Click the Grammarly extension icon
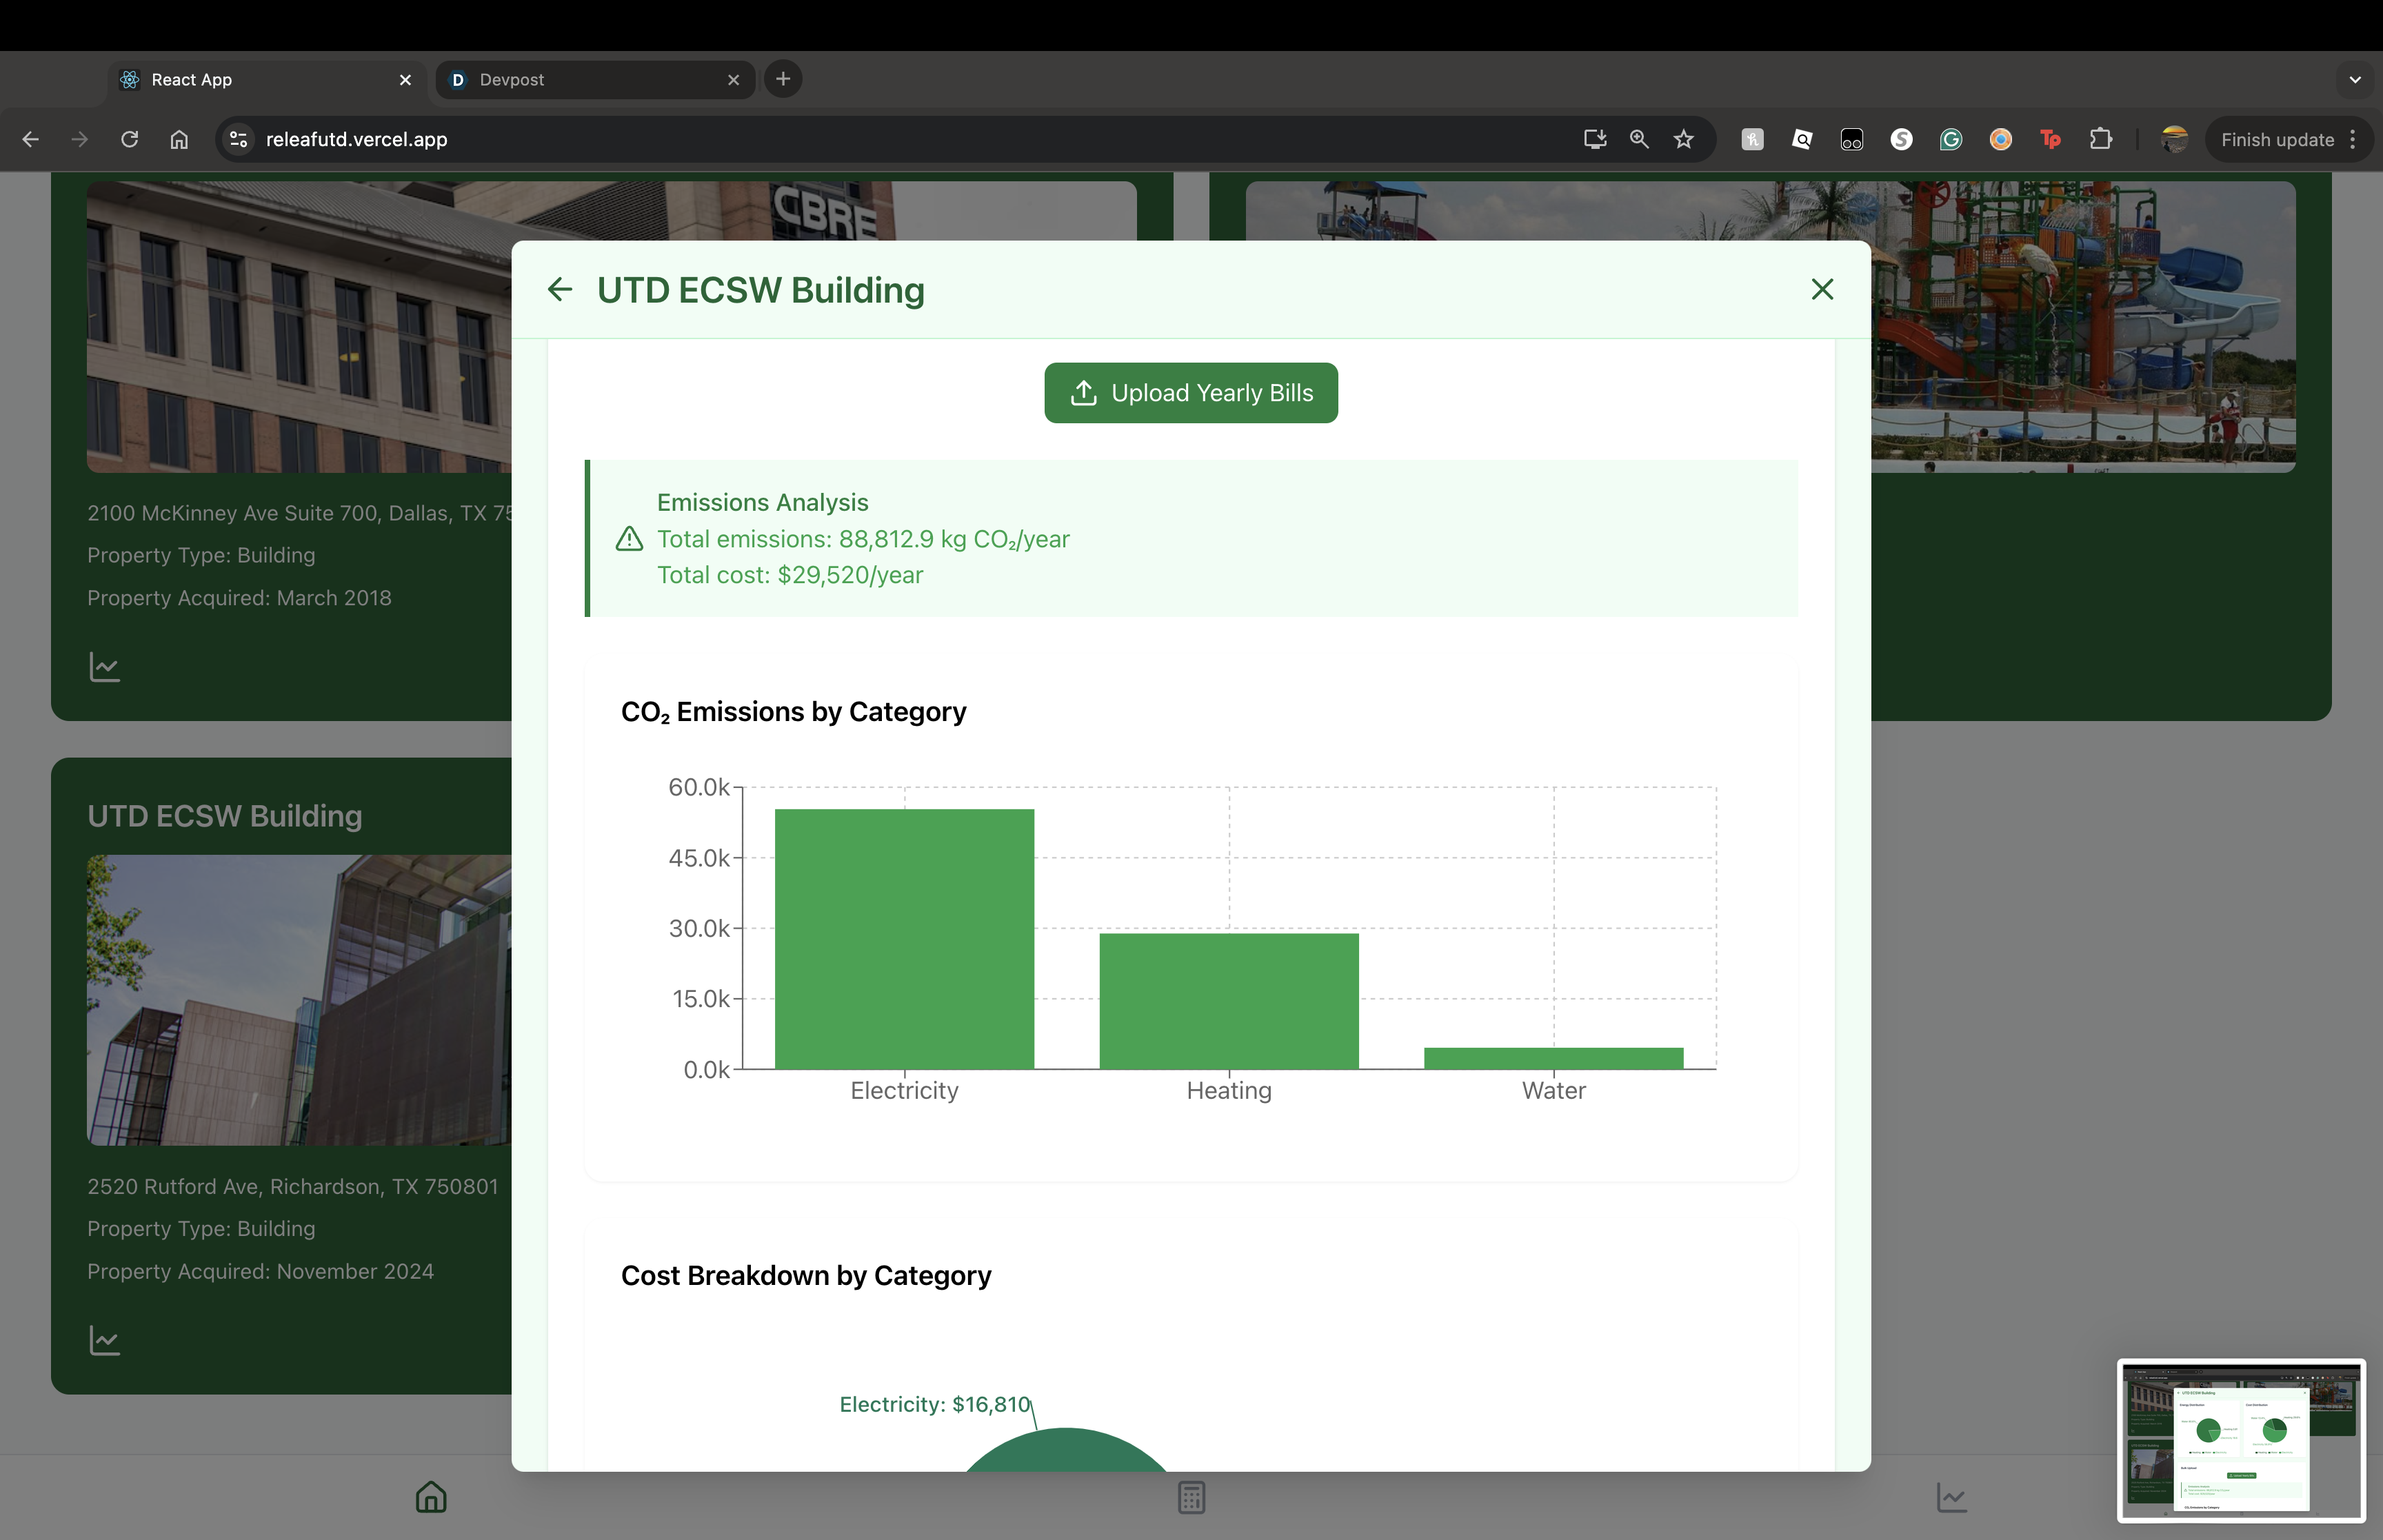This screenshot has height=1540, width=2383. coord(1951,140)
